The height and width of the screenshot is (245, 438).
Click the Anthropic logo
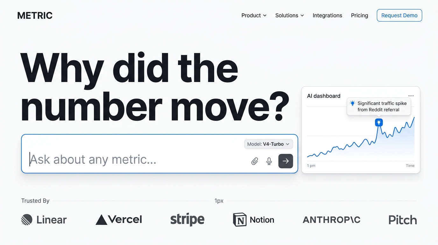331,220
